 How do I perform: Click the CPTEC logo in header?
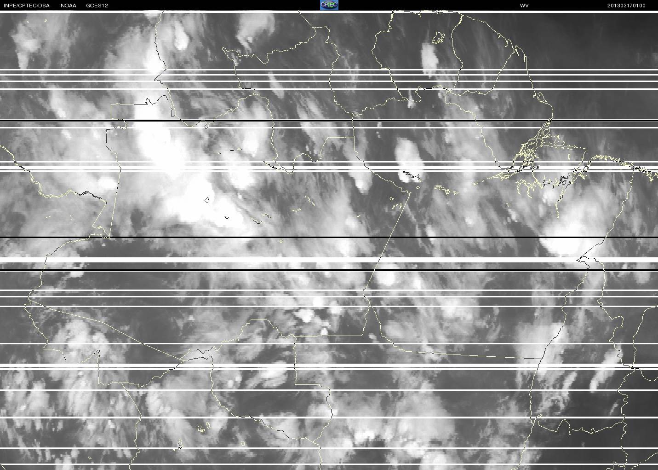pyautogui.click(x=329, y=5)
